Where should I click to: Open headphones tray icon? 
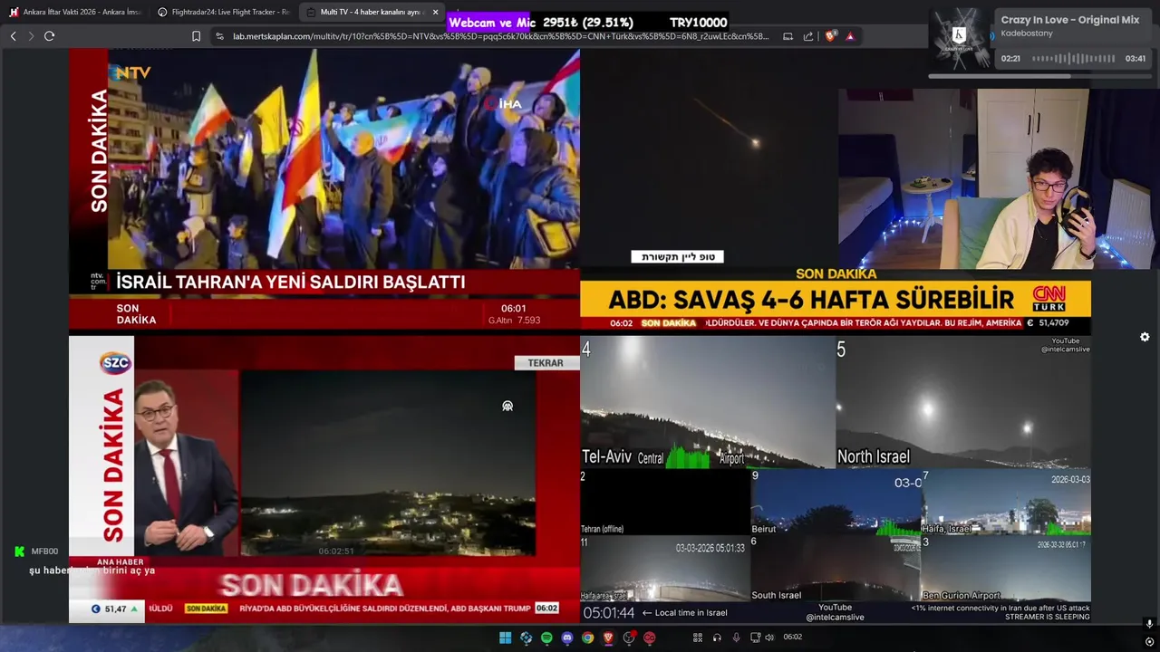click(x=717, y=638)
